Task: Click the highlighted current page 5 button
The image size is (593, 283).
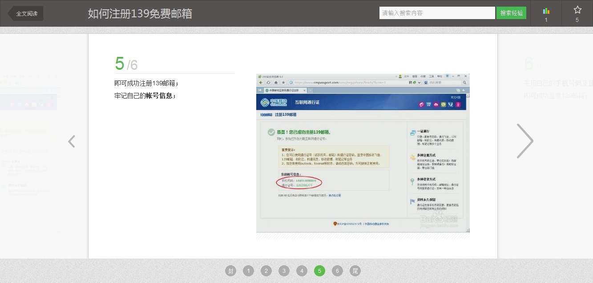Action: click(319, 271)
